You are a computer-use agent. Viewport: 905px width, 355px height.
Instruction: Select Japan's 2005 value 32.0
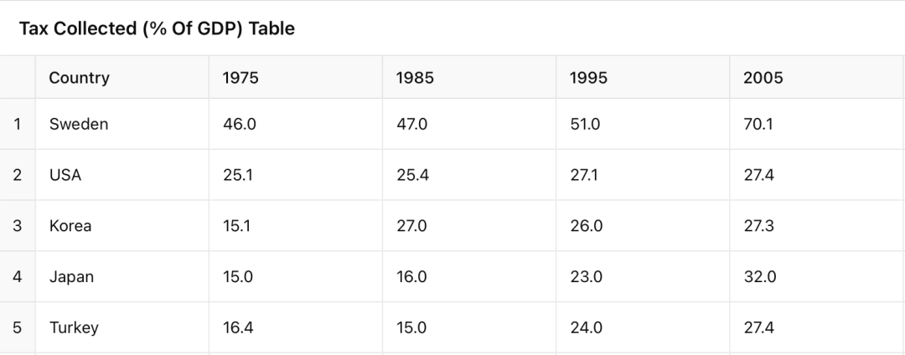tap(760, 277)
